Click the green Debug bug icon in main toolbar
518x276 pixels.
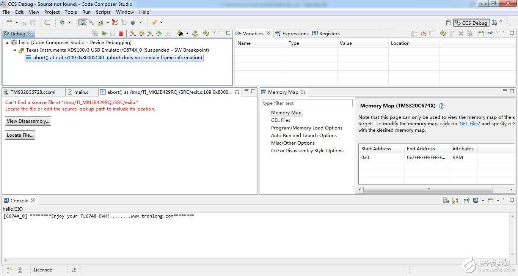pos(63,22)
